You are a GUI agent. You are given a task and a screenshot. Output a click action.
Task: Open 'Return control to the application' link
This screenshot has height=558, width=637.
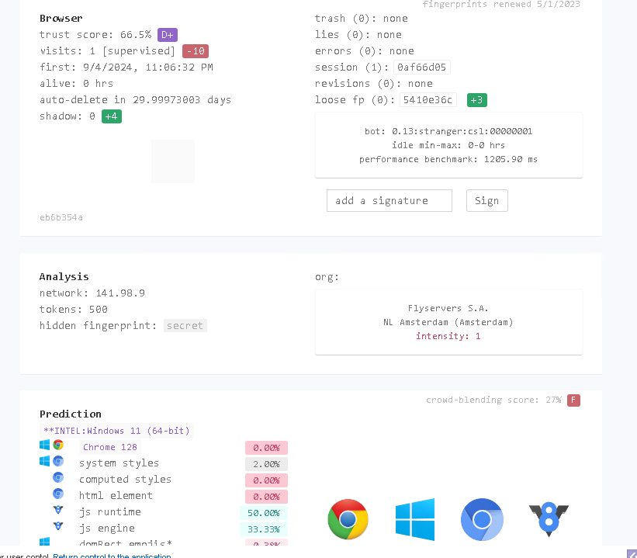[x=112, y=556]
